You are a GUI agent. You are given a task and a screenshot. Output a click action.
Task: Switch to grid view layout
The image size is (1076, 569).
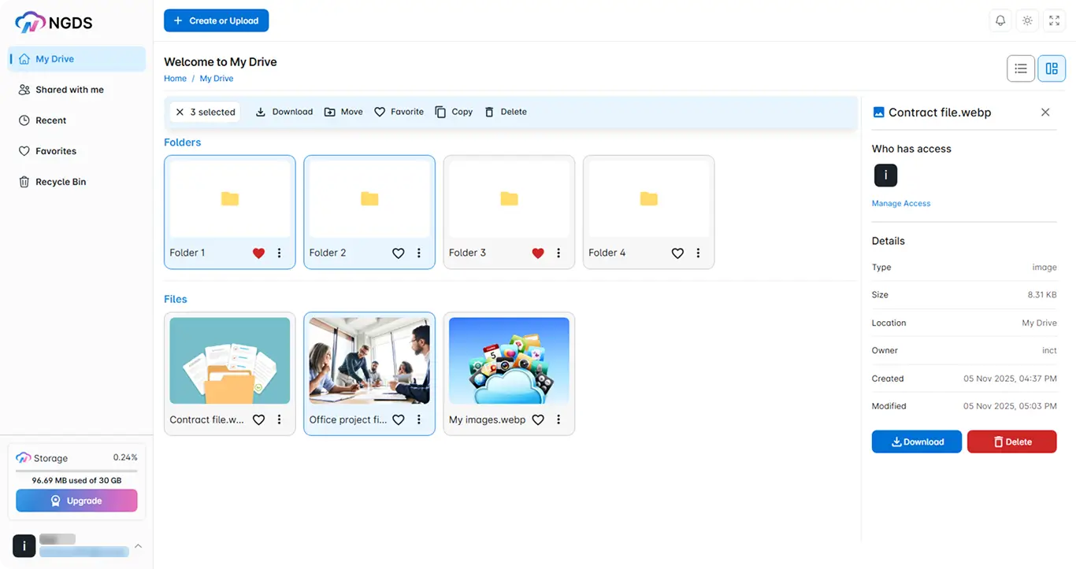(1052, 68)
